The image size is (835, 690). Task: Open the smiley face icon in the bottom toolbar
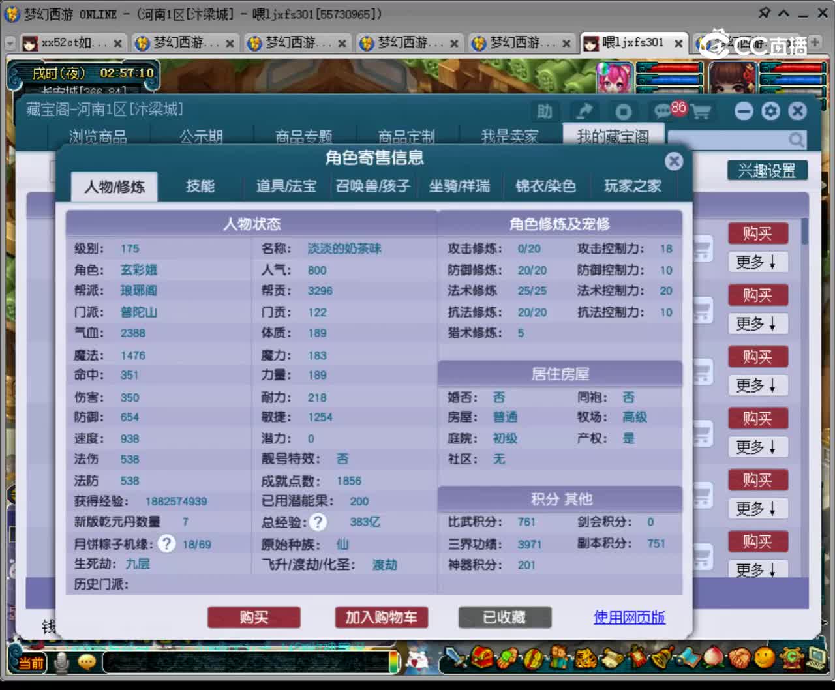765,658
